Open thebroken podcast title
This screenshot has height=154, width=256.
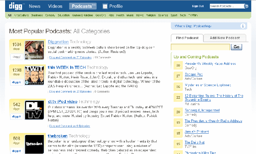pyautogui.click(x=57, y=136)
